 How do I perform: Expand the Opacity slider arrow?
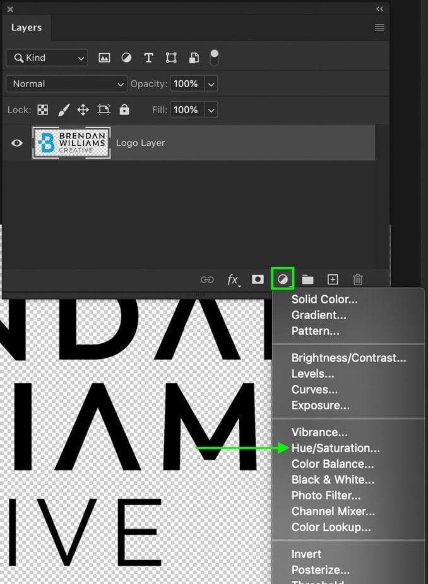pyautogui.click(x=211, y=84)
